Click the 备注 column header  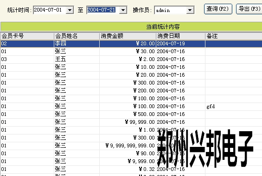pyautogui.click(x=234, y=36)
